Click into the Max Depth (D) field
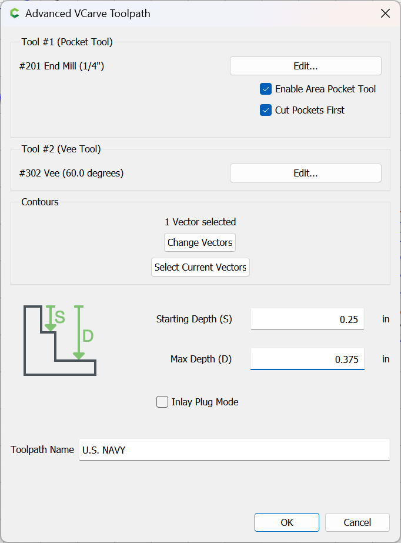This screenshot has width=401, height=543. 307,359
